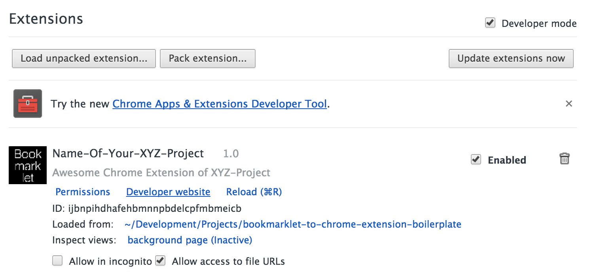The width and height of the screenshot is (603, 279).
Task: Uncheck the Enabled checkbox
Action: (476, 160)
